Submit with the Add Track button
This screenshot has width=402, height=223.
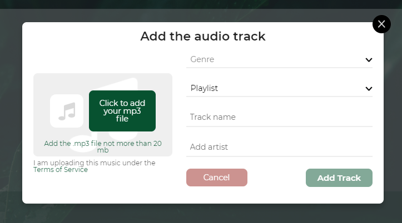pos(339,178)
